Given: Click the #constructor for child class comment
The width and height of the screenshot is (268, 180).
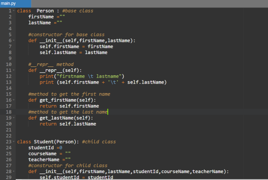Looking at the screenshot, I should 68,166.
